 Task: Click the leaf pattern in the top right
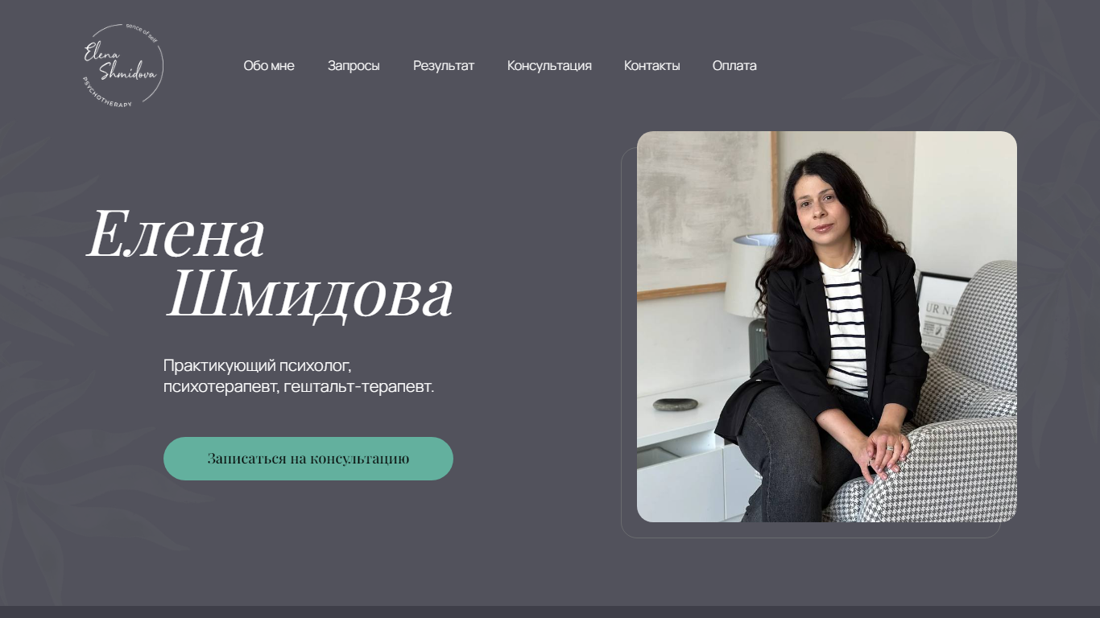[x=982, y=72]
